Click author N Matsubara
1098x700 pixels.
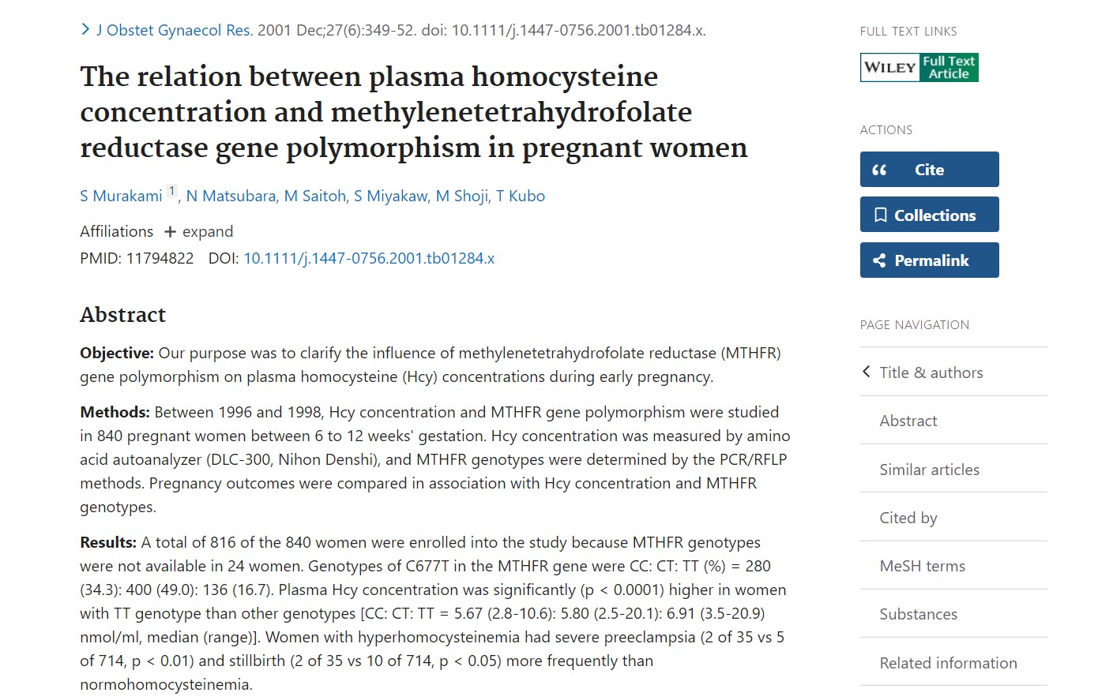tap(231, 196)
